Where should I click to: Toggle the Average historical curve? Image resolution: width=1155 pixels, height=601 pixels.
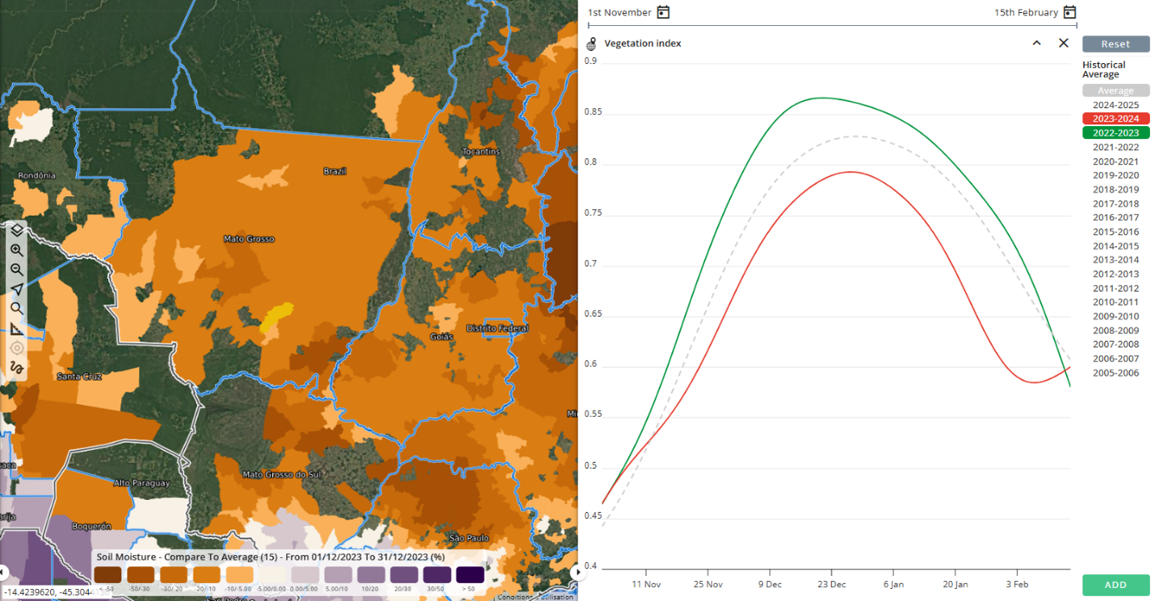pos(1115,90)
